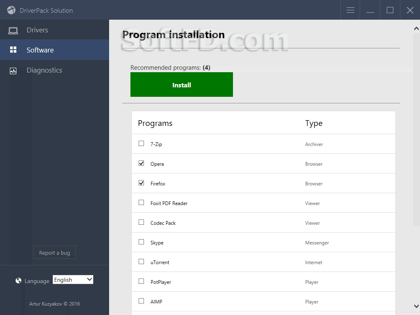Uncheck the Opera checkbox
Viewport: 420px width, 315px height.
pyautogui.click(x=141, y=163)
